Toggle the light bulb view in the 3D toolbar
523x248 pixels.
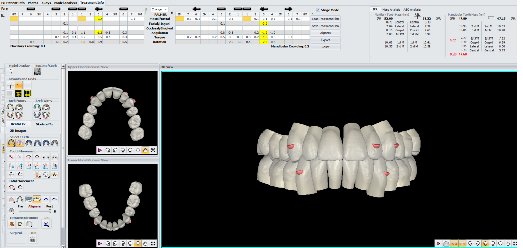[493, 244]
